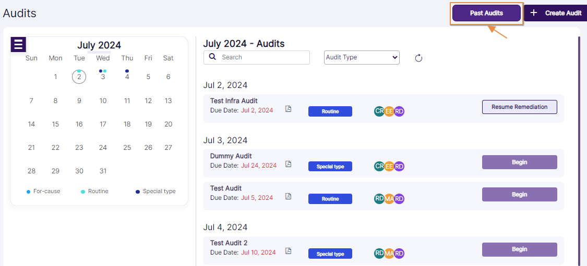Screen dimensions: 587x266
Task: Click Special type badge on Dummy Audit
Action: [330, 166]
